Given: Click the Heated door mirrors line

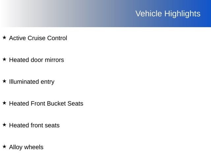Looking at the screenshot, I should click(36, 60).
